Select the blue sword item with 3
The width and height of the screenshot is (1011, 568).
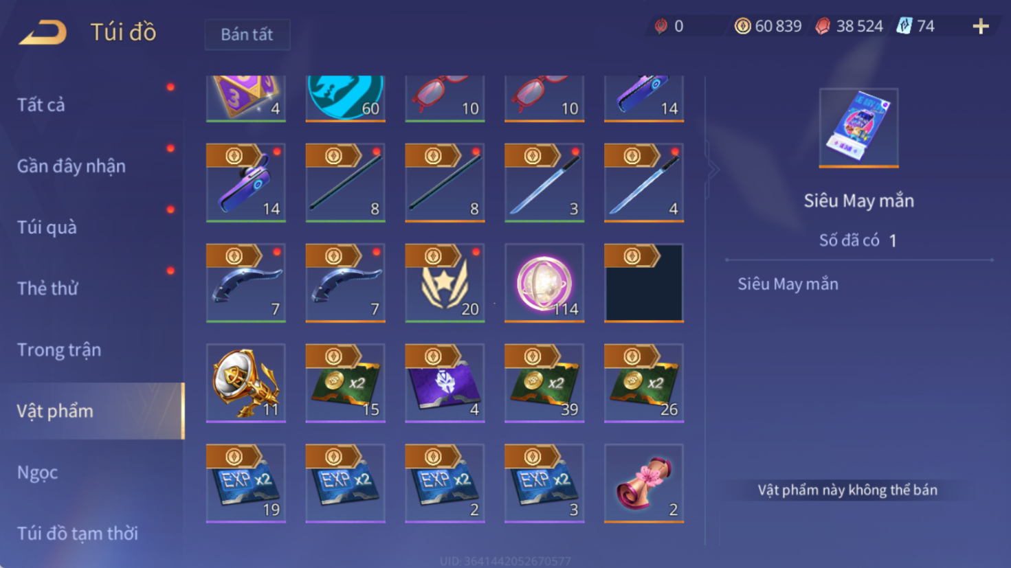point(544,183)
